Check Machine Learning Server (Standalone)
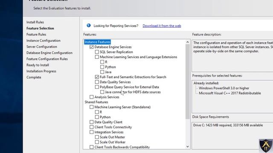Screen dimensions: 273x153 point(92,107)
